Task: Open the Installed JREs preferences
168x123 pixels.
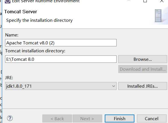Action: pos(143,86)
